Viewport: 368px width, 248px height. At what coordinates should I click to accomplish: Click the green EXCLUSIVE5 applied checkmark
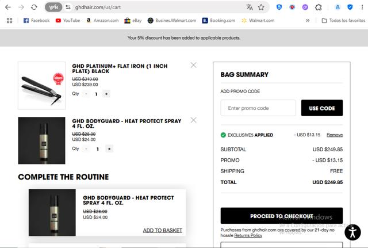coord(223,135)
